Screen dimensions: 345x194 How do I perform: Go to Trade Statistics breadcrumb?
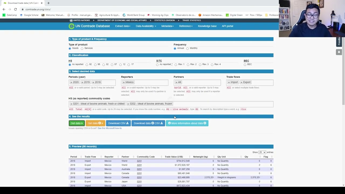191,20
